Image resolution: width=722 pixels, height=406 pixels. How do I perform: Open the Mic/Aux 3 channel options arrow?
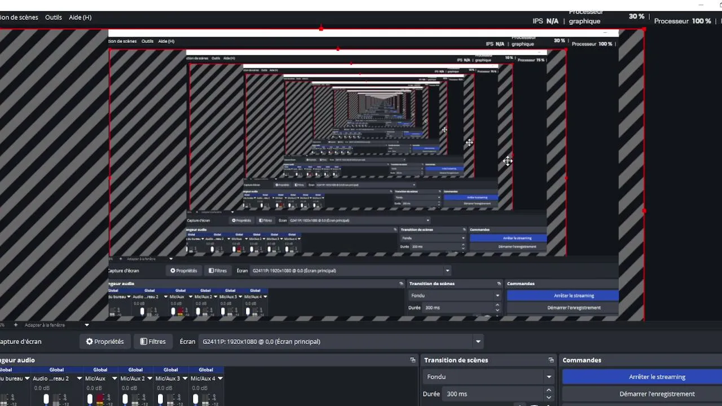(184, 378)
